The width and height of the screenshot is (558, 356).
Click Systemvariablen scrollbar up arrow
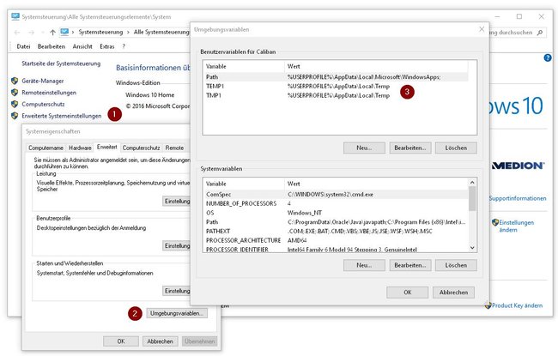pos(472,183)
